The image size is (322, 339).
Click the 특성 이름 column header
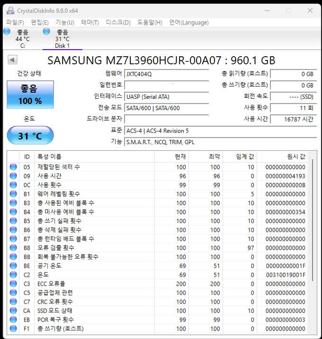click(x=94, y=156)
